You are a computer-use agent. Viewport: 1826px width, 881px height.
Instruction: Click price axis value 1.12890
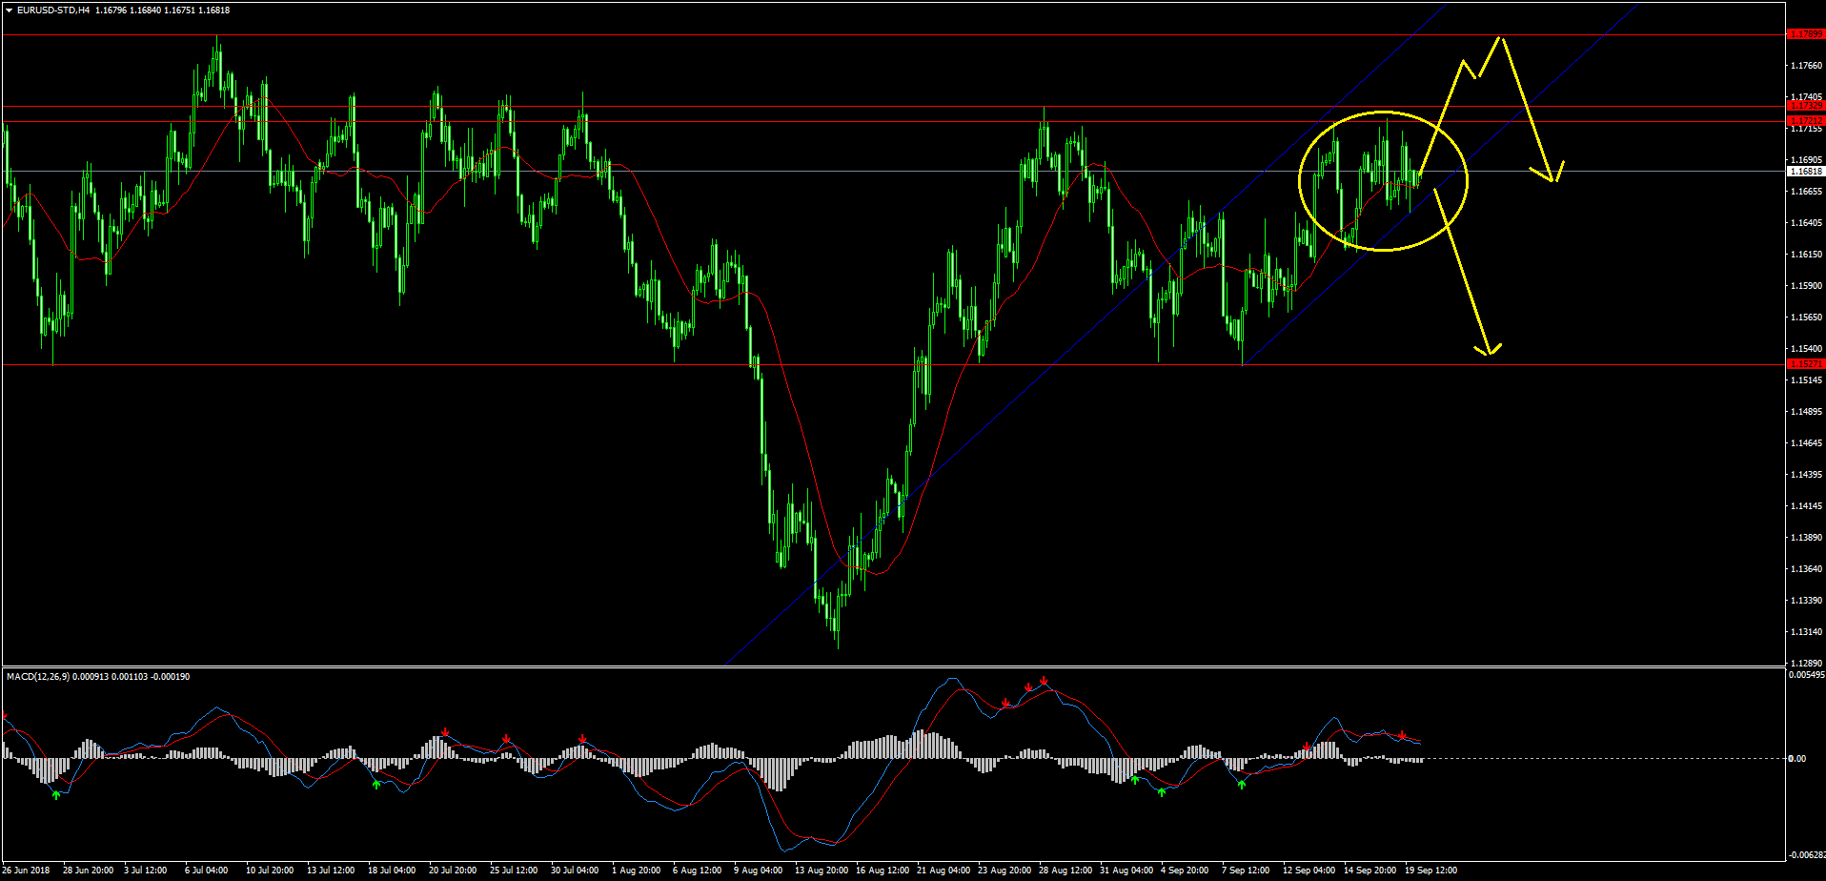pos(1807,663)
